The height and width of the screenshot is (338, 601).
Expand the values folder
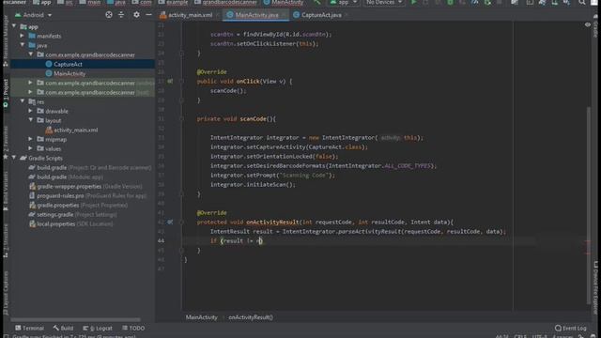click(31, 148)
